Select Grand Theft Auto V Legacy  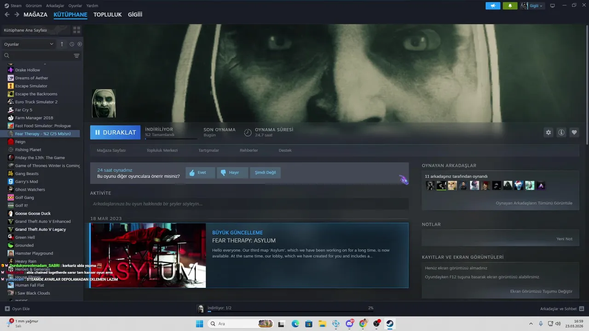(x=41, y=229)
